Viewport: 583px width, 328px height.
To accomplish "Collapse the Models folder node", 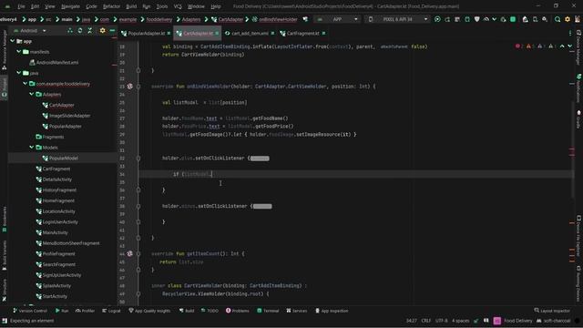I will point(32,148).
